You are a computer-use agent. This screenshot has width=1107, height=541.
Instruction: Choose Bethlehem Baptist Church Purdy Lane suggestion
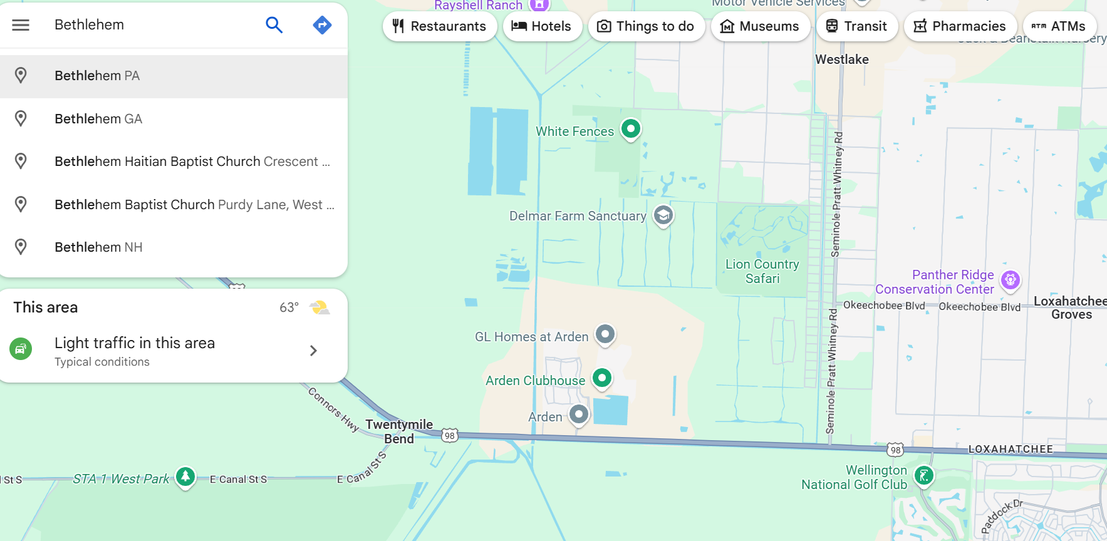(174, 205)
